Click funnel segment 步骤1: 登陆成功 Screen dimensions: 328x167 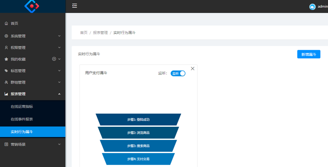tap(138, 119)
